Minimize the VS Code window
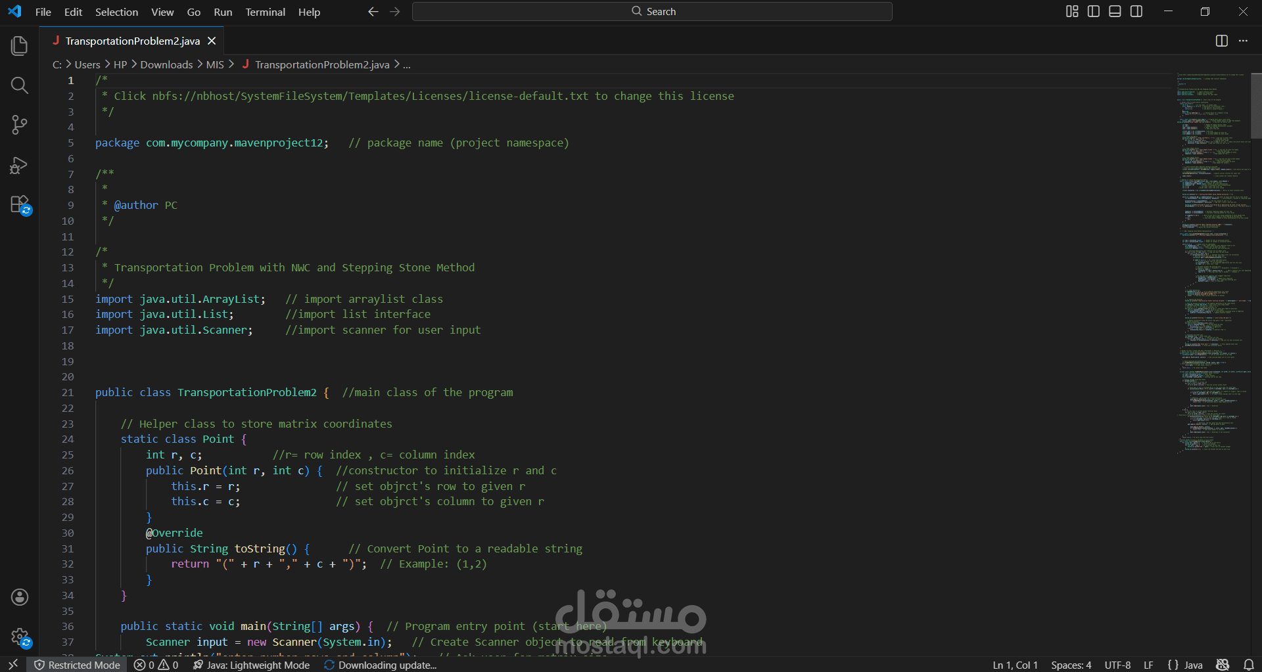1262x672 pixels. (x=1168, y=11)
